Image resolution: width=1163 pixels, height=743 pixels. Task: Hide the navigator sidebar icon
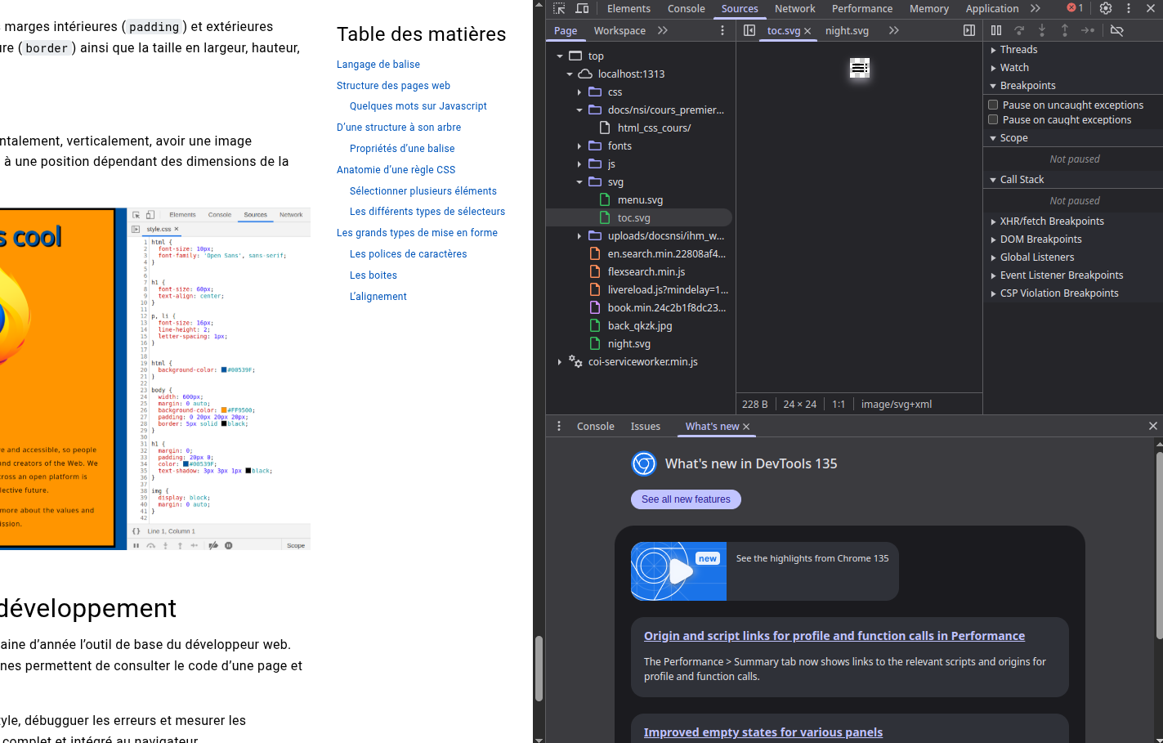point(749,30)
